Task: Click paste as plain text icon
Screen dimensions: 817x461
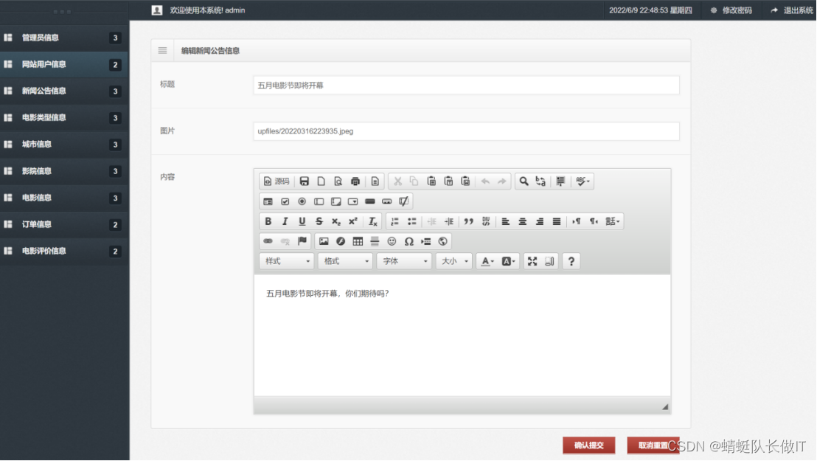Action: tap(448, 181)
